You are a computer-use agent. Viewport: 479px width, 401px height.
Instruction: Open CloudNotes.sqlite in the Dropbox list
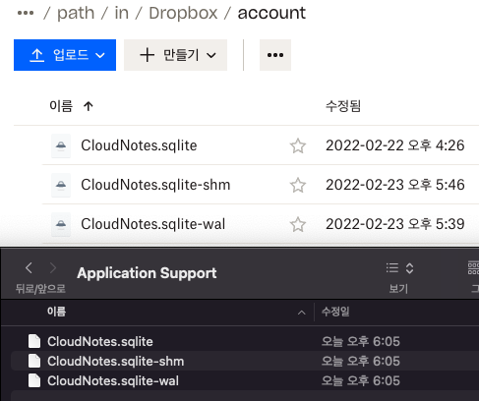(139, 145)
